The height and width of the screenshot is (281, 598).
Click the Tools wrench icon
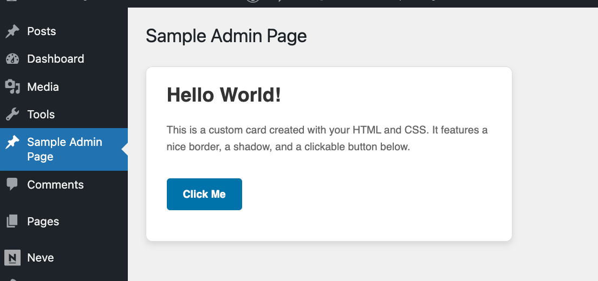(x=12, y=115)
